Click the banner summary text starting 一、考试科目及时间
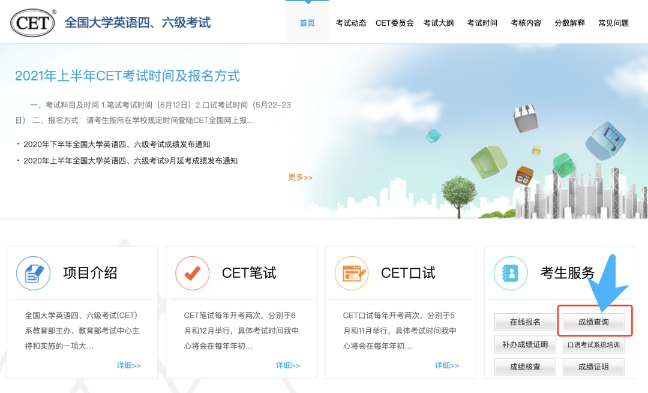 pyautogui.click(x=153, y=113)
